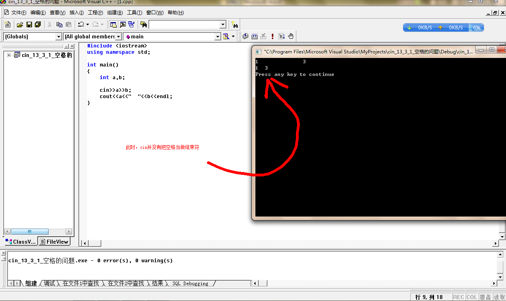Open the 查看(V) menu
The image size is (506, 301).
click(x=57, y=13)
